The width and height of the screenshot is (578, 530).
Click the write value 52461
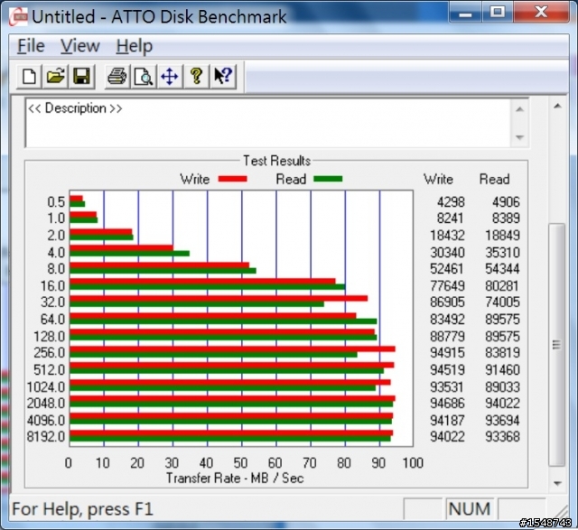[x=447, y=269]
